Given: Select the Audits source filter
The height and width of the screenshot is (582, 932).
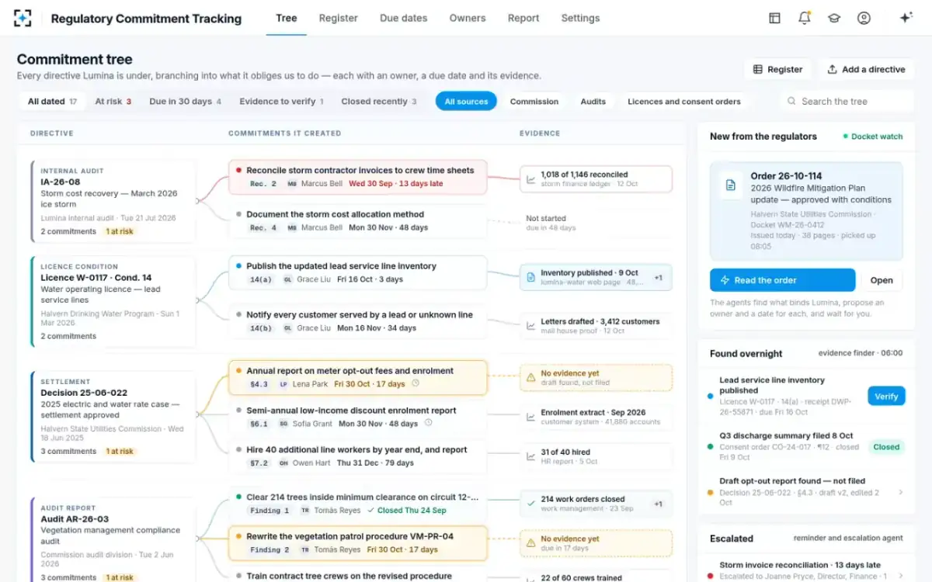Looking at the screenshot, I should [593, 101].
